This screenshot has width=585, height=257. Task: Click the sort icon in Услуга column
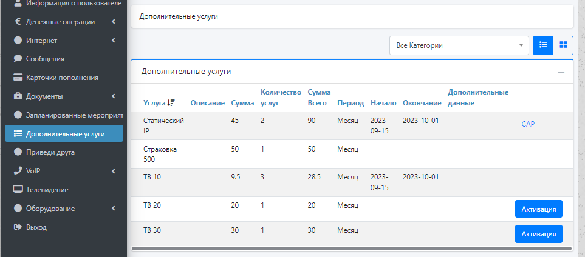(171, 103)
